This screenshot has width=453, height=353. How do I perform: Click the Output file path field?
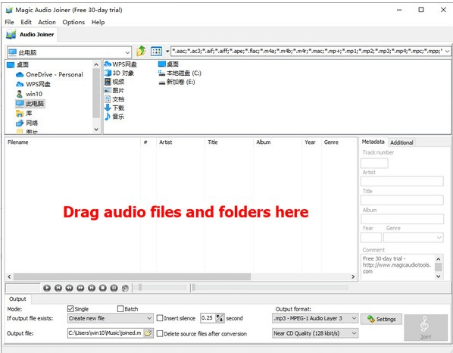pos(105,333)
